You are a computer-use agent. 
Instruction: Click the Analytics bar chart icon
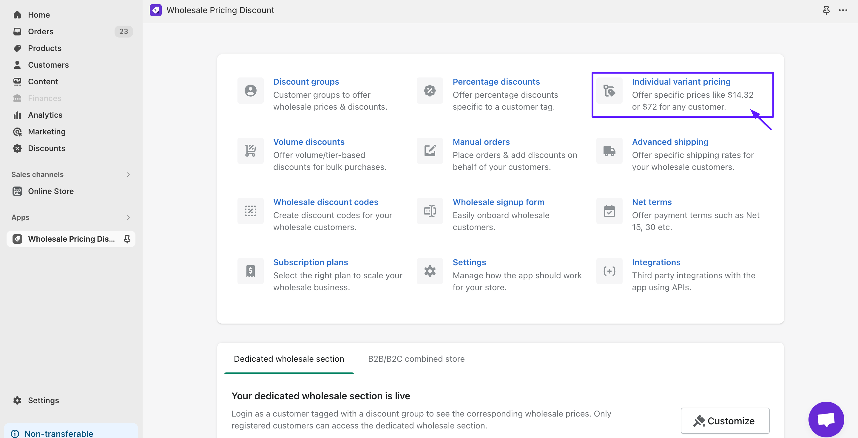coord(17,115)
